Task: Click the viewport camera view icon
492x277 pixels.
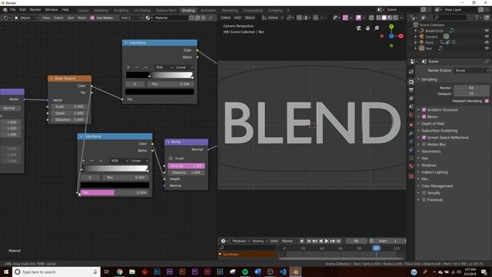Action: pyautogui.click(x=359, y=28)
